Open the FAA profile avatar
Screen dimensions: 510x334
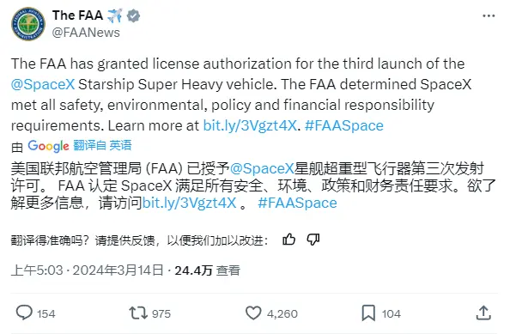click(28, 24)
